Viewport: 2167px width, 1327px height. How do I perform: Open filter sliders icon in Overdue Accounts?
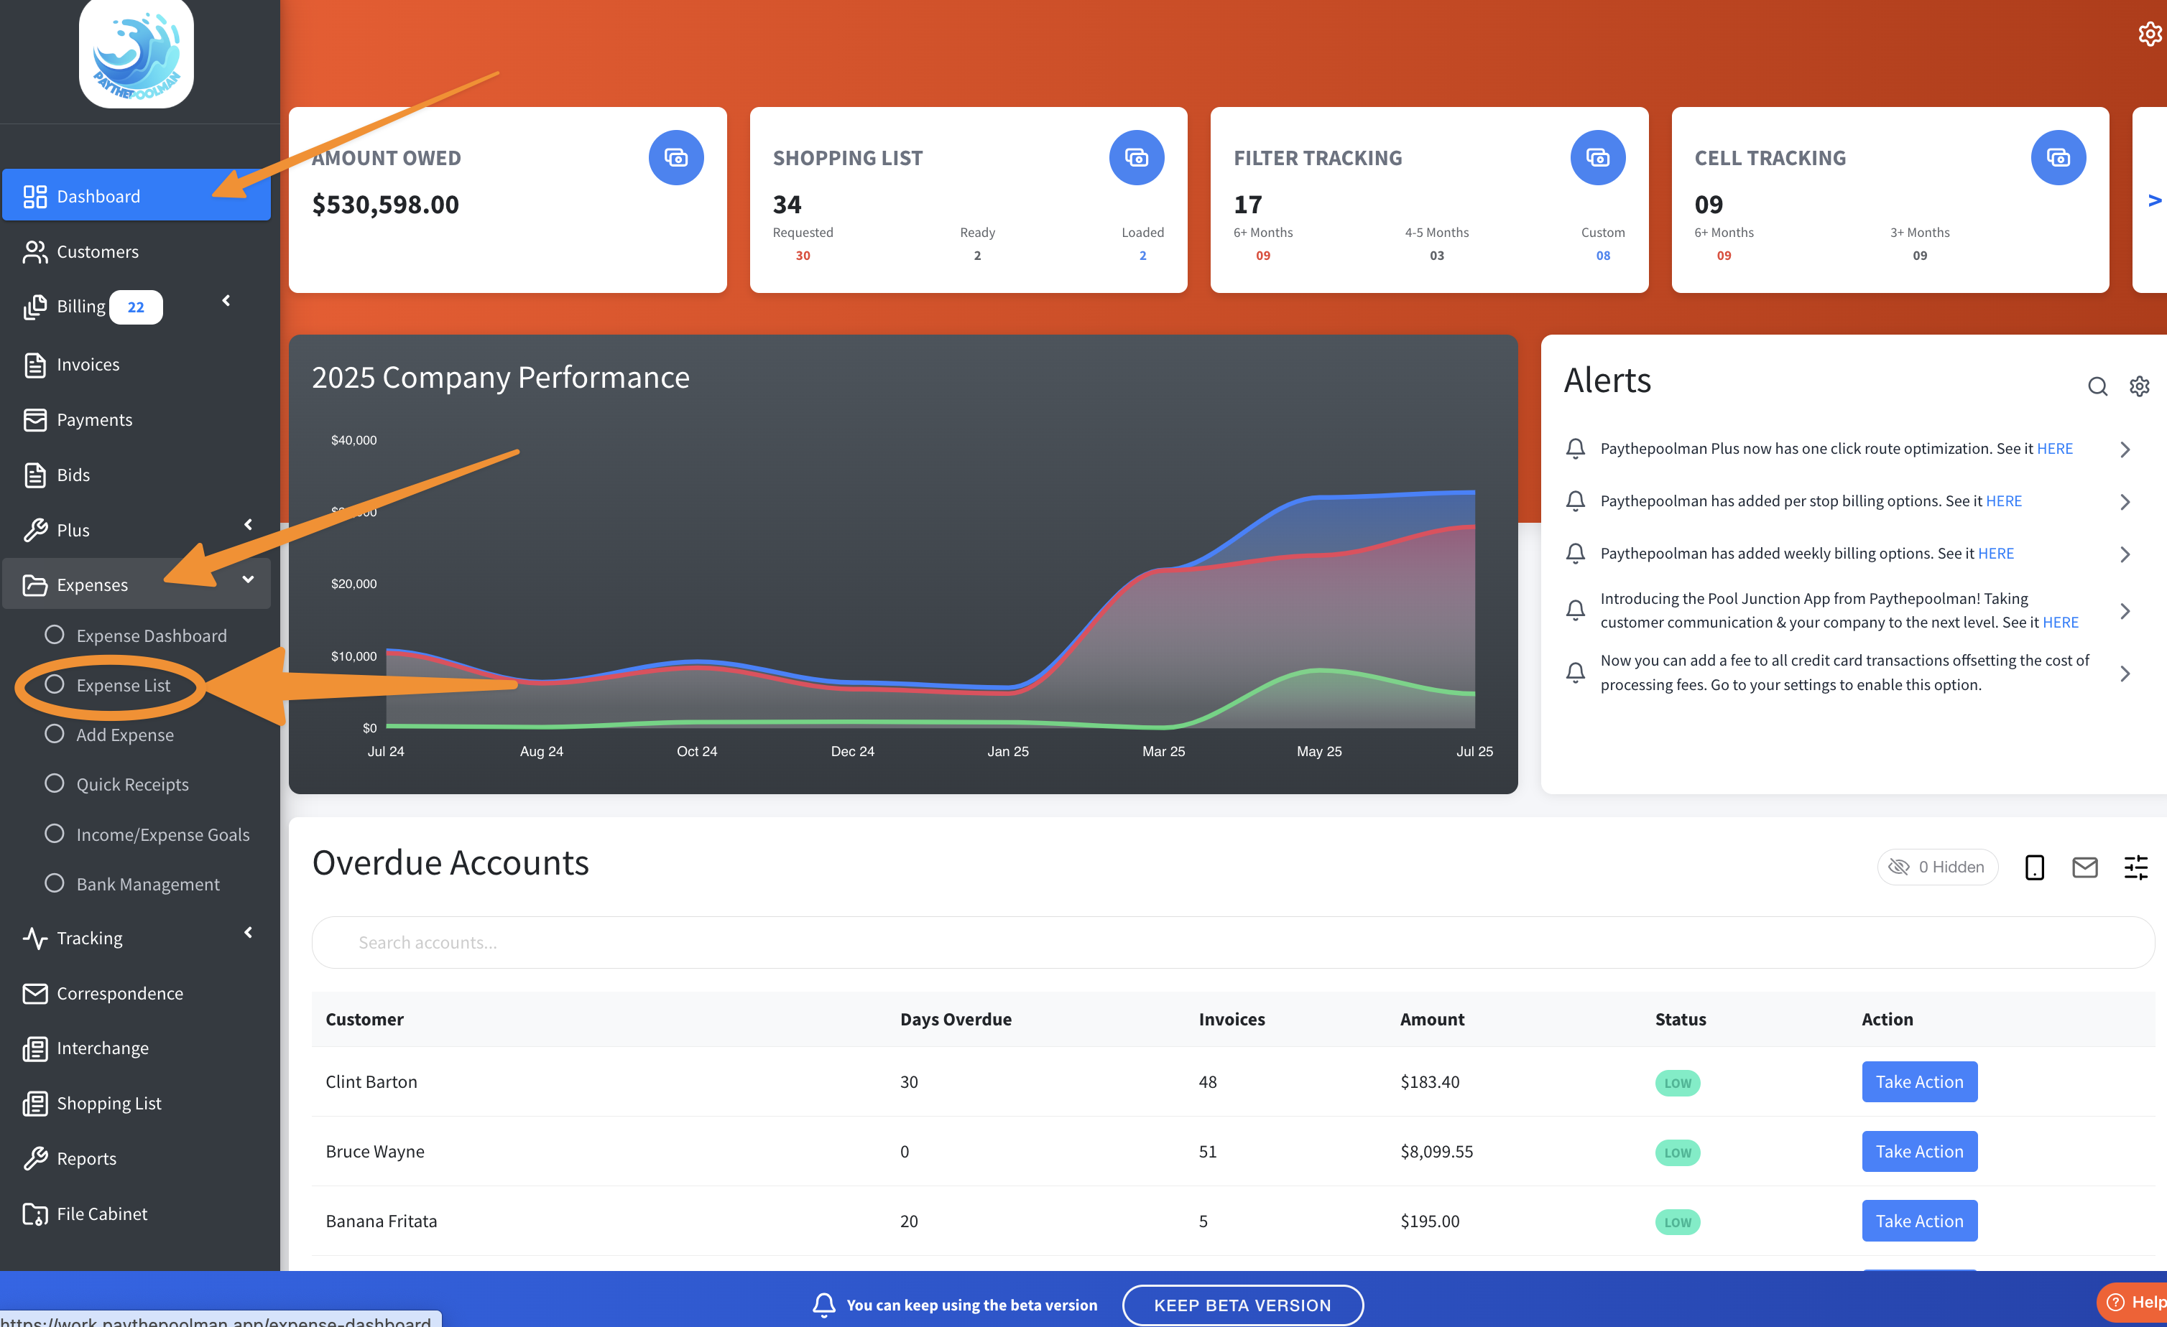coord(2135,867)
